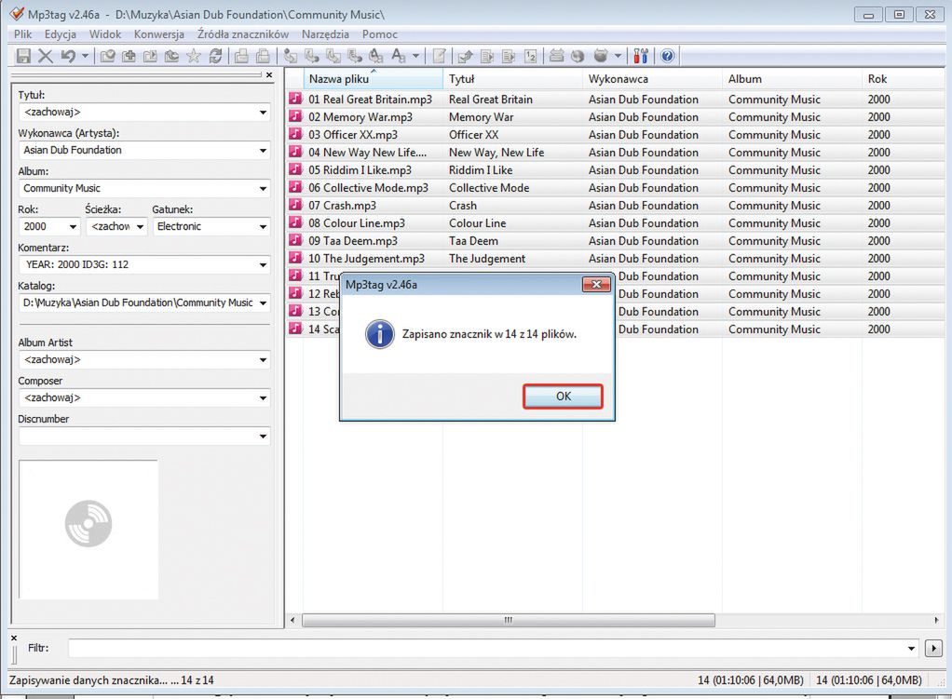Viewport: 952px width, 699px height.
Task: Sort by Album column header
Action: point(792,79)
